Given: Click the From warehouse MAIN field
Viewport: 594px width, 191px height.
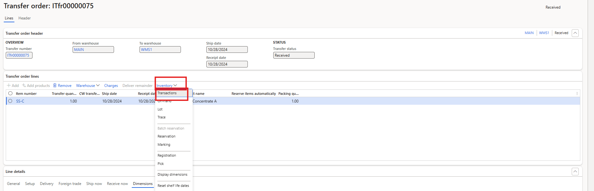Looking at the screenshot, I should pyautogui.click(x=93, y=50).
